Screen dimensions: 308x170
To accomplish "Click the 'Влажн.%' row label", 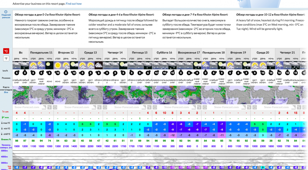I will (6, 139).
